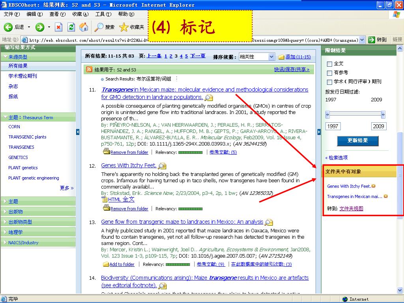Click the red X Stop button
This screenshot has width=404, height=303.
[59, 27]
